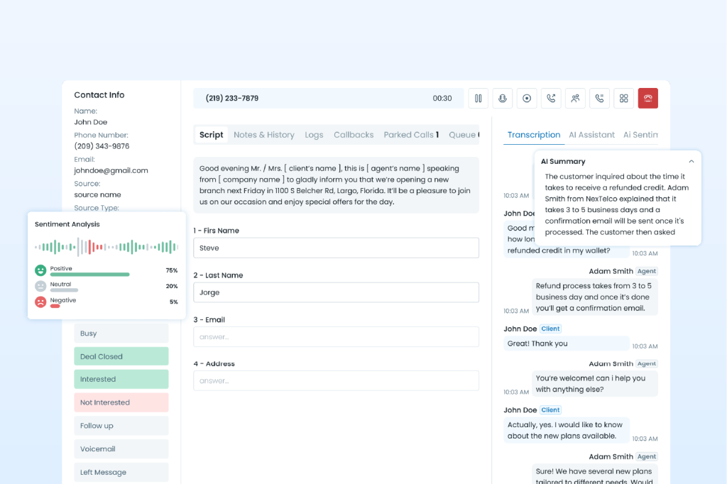Mark the call as Not Interested
The width and height of the screenshot is (727, 484).
click(121, 402)
